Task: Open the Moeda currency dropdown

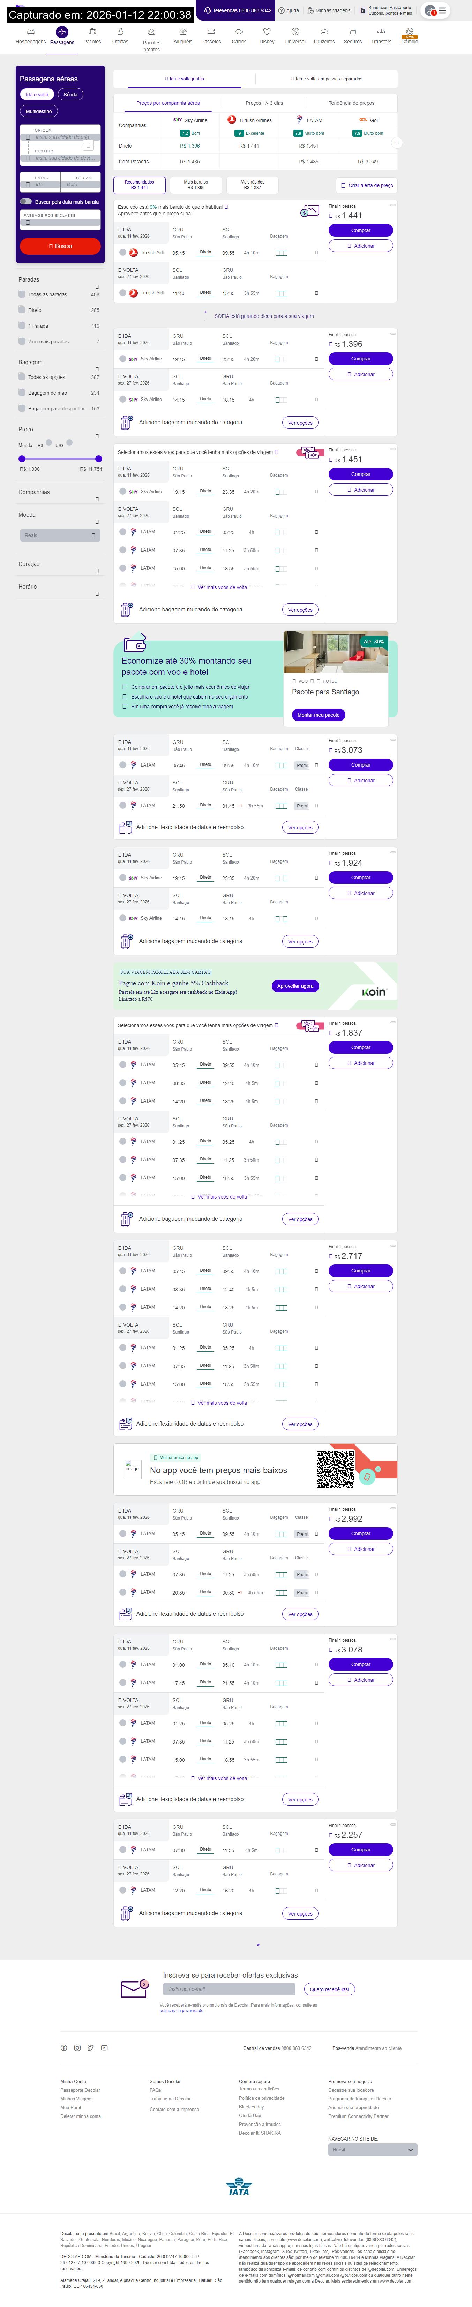Action: click(x=60, y=536)
